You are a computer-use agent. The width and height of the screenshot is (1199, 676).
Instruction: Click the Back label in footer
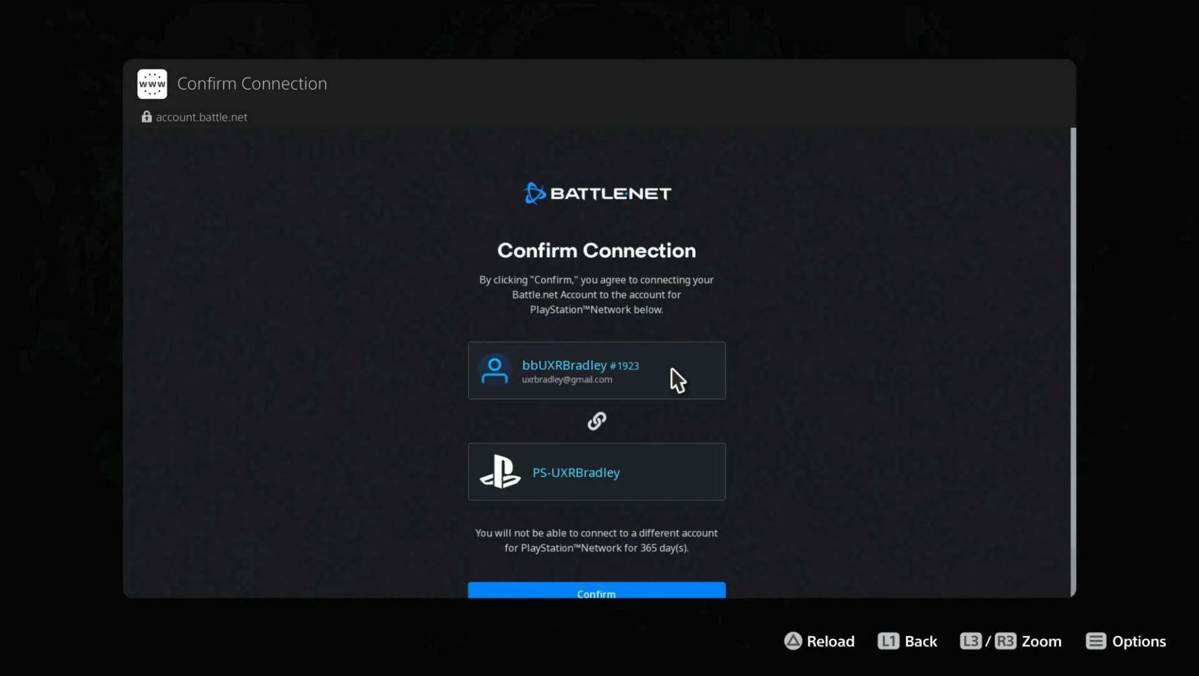920,641
